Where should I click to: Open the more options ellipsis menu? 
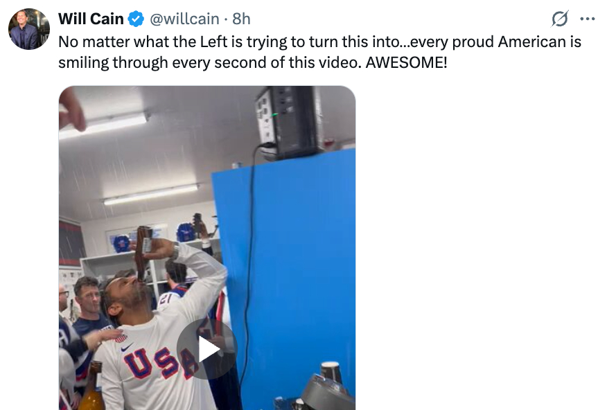(587, 19)
